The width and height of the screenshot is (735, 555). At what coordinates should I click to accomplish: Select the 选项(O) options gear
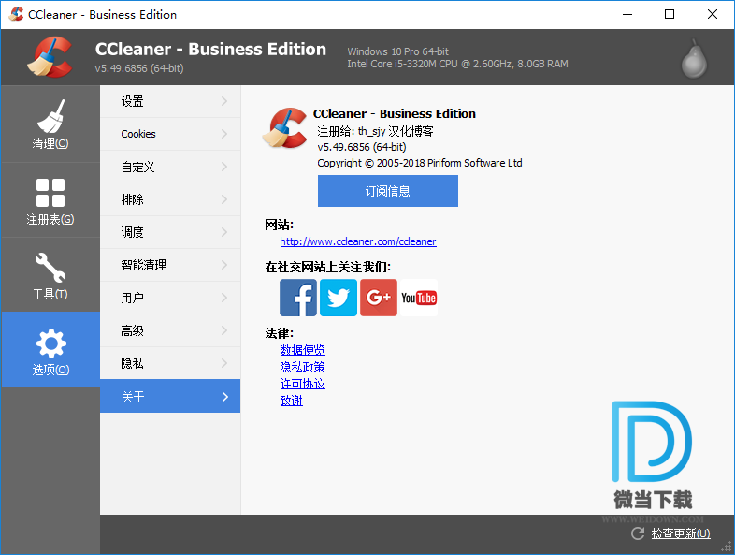point(50,350)
